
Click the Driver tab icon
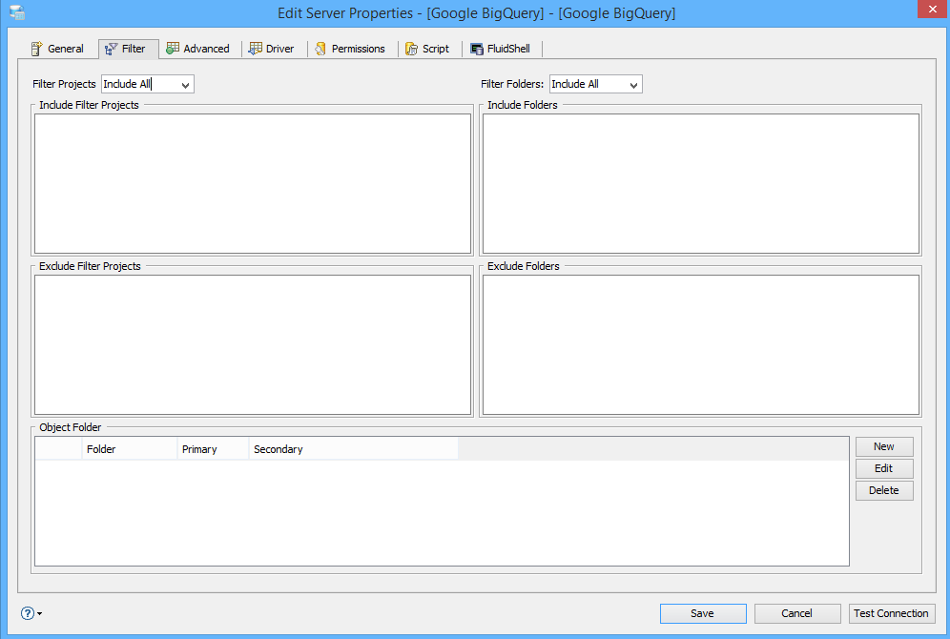click(x=255, y=49)
